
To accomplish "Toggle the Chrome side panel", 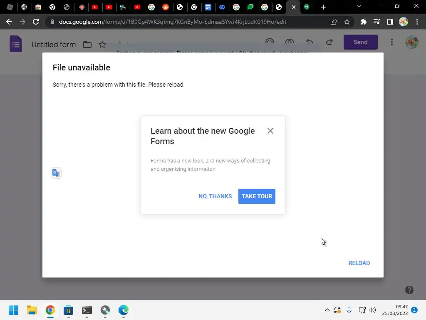I will pyautogui.click(x=390, y=22).
